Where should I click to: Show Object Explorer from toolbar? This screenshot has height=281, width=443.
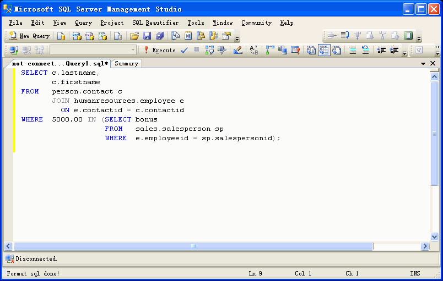201,36
